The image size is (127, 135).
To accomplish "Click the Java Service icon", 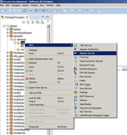I will tap(76, 88).
